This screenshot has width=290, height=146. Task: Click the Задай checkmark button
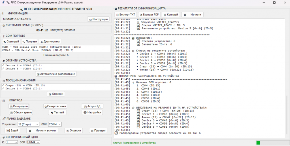[x=12, y=130]
